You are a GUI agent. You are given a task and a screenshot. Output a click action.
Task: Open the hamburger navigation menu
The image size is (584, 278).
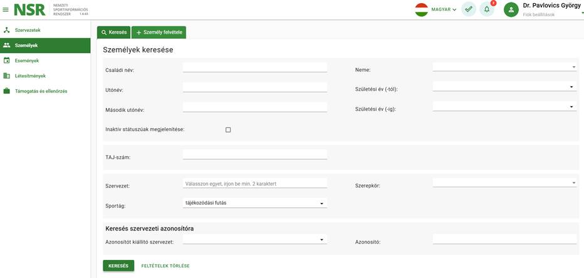[6, 10]
